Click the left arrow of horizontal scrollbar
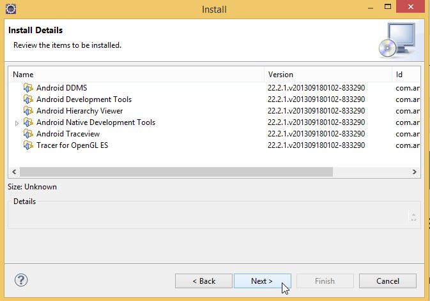Viewport: 430px width, 301px height. coord(14,172)
